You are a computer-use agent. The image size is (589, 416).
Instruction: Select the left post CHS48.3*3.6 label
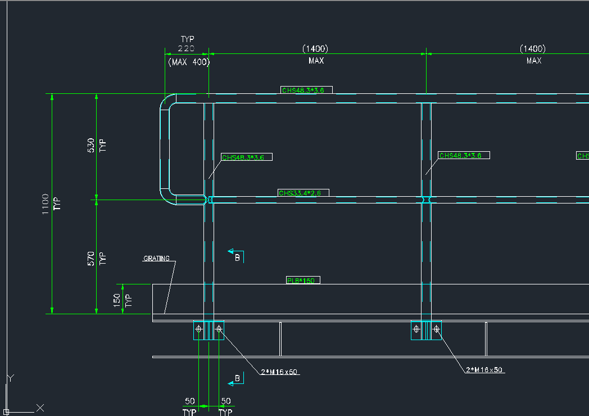[x=246, y=157]
